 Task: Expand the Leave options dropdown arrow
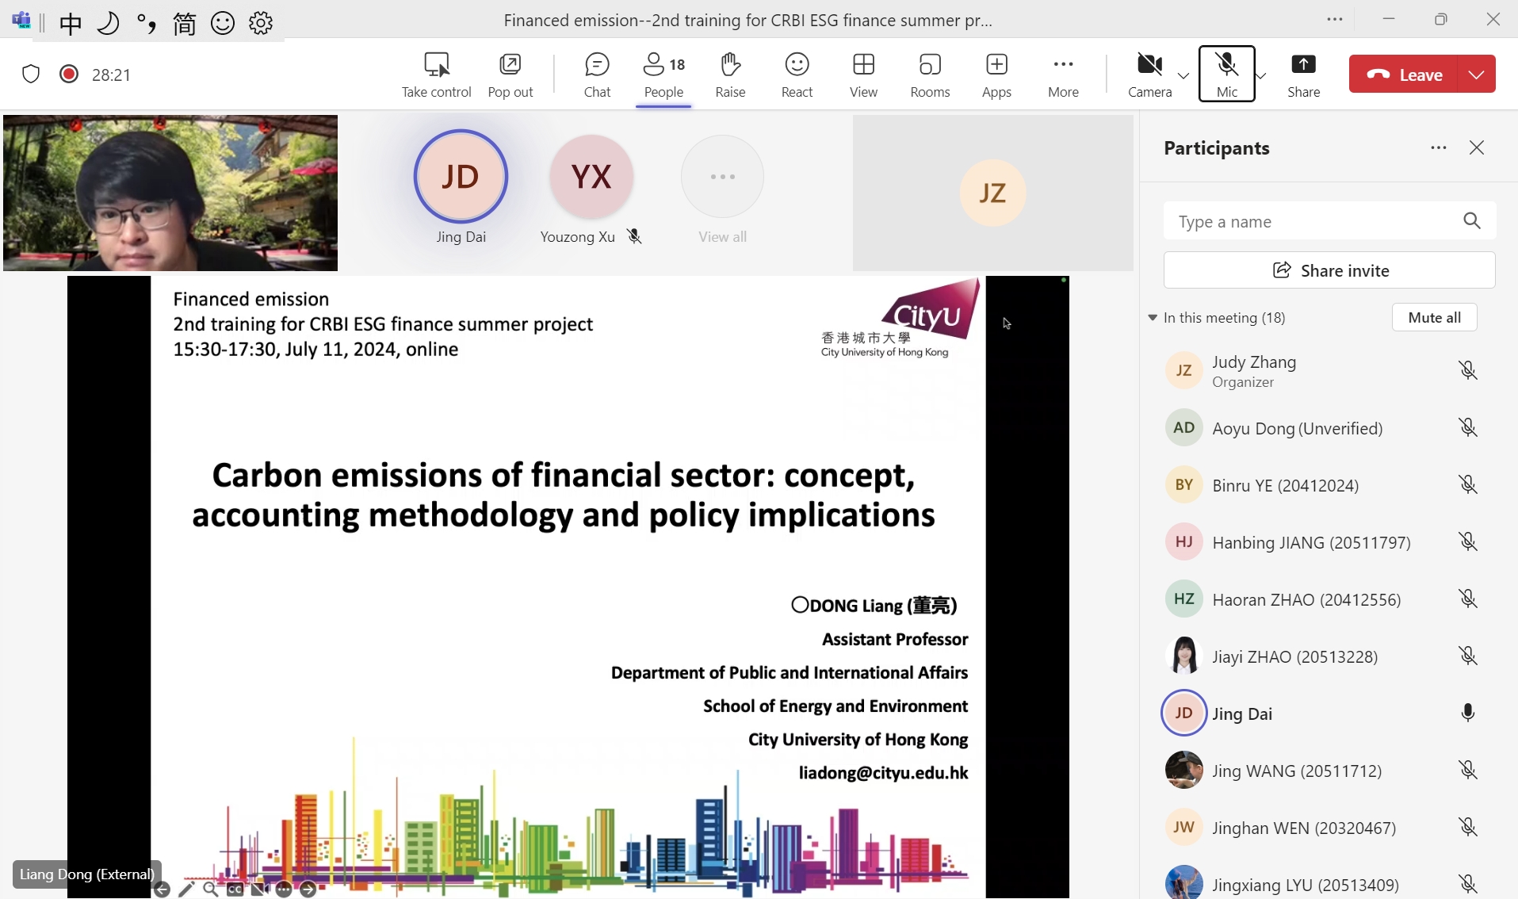pyautogui.click(x=1476, y=75)
